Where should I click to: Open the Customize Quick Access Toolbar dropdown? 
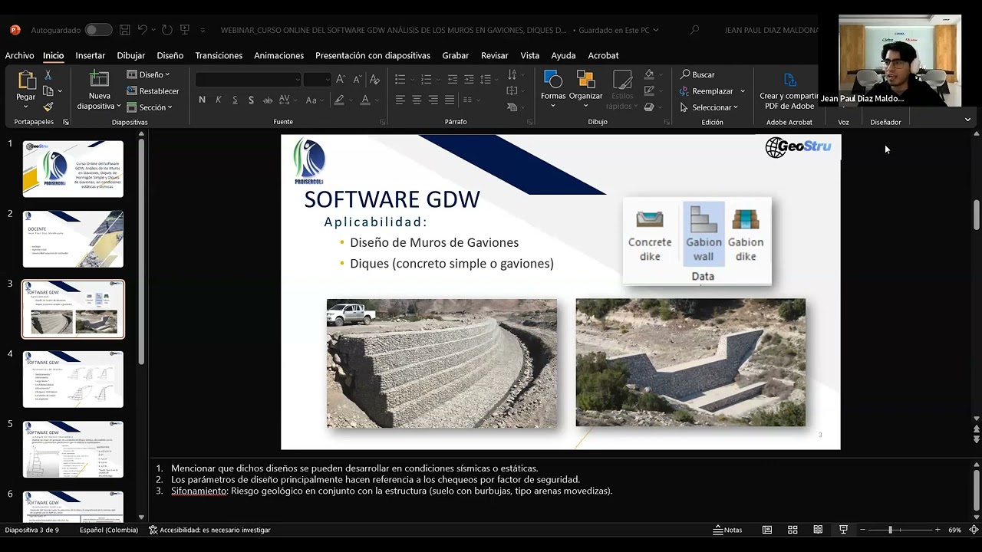(x=203, y=31)
